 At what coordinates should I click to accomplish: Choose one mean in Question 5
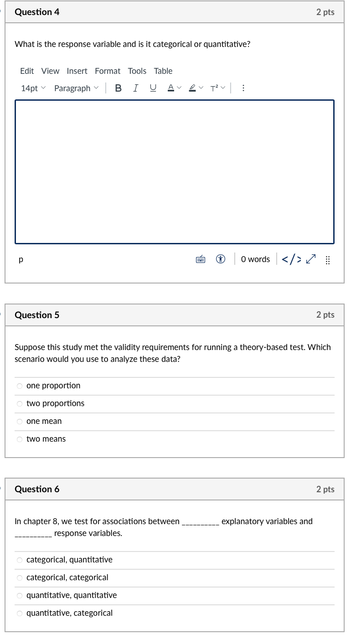(x=20, y=421)
